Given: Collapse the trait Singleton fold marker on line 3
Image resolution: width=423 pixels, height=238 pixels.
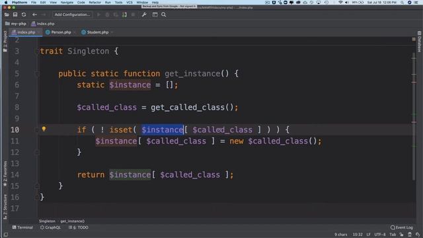Looking at the screenshot, I should [x=37, y=51].
